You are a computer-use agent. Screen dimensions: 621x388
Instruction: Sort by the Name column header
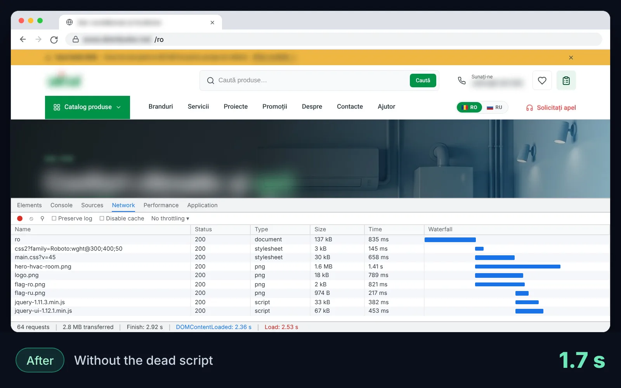tap(101, 229)
